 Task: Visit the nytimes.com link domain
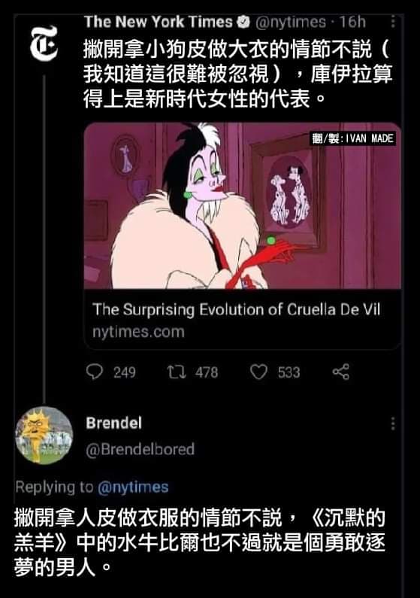coord(138,332)
